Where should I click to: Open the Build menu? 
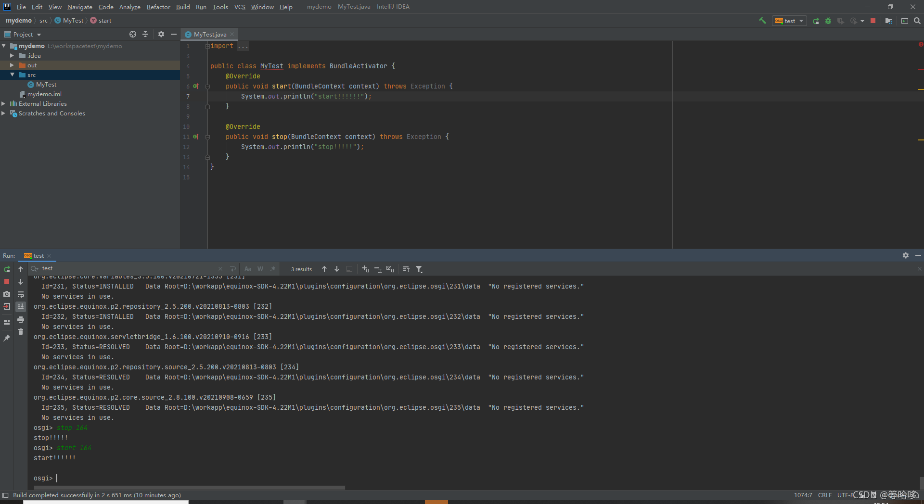[183, 7]
